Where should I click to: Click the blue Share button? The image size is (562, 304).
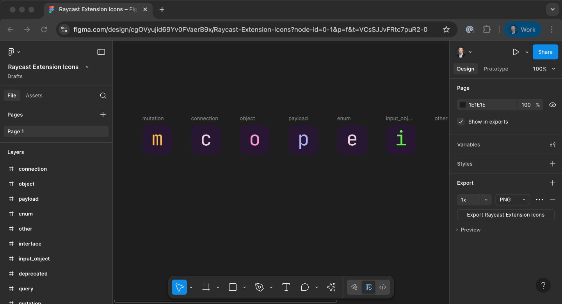545,52
